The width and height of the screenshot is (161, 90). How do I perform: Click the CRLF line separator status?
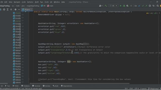(x=131, y=88)
